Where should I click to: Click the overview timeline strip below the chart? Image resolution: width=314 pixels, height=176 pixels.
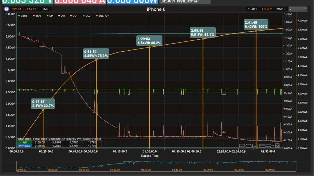pyautogui.click(x=157, y=166)
